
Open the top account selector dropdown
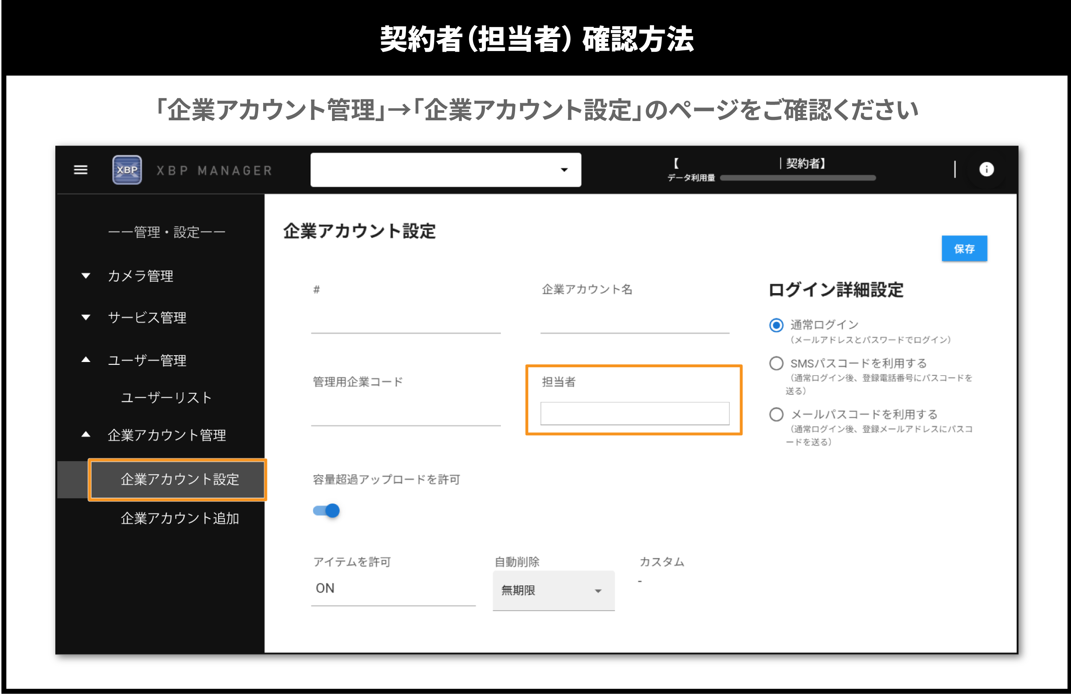446,170
